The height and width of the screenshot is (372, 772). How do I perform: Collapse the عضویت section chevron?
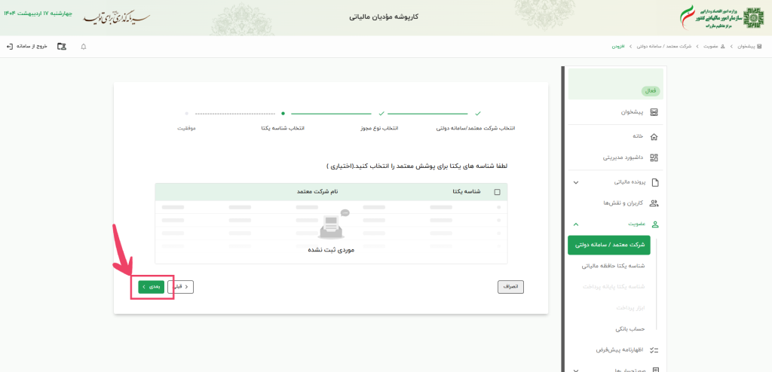576,224
